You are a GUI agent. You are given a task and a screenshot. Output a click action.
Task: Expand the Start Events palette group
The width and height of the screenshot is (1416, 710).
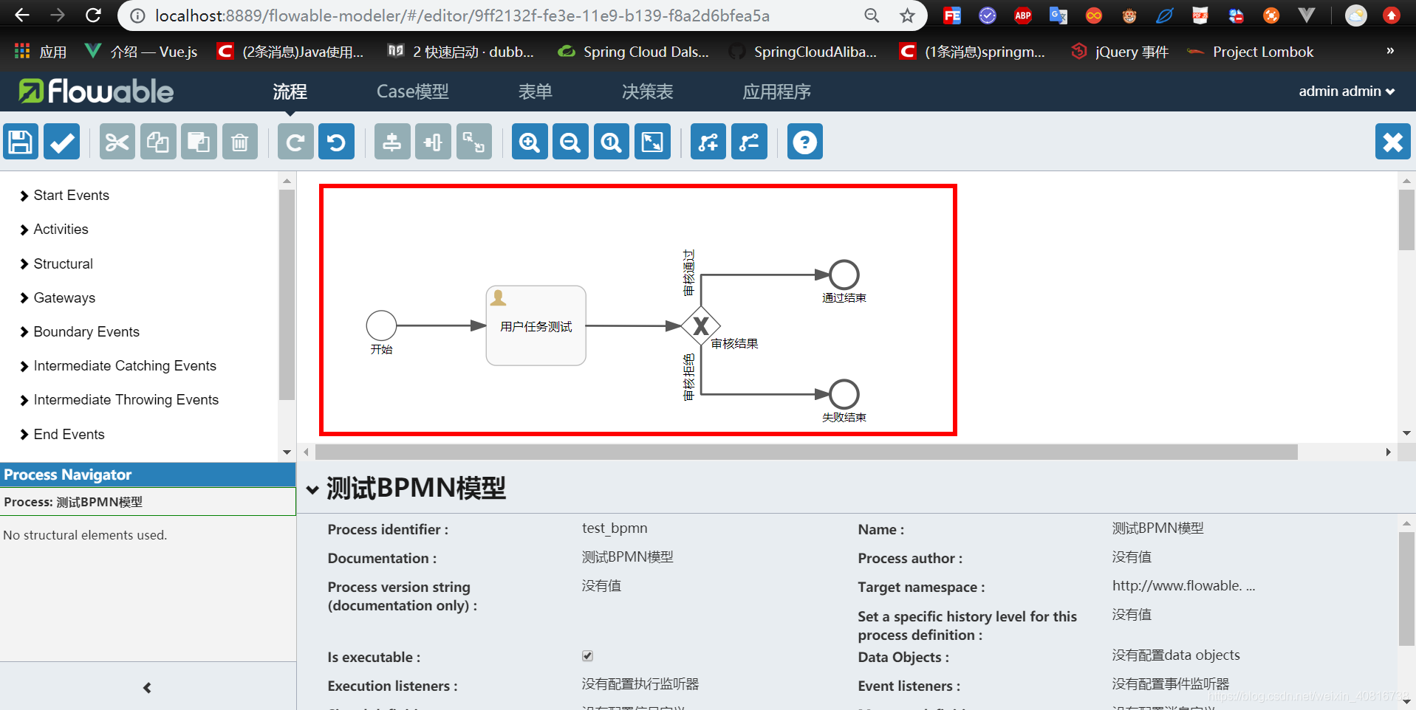tap(64, 195)
